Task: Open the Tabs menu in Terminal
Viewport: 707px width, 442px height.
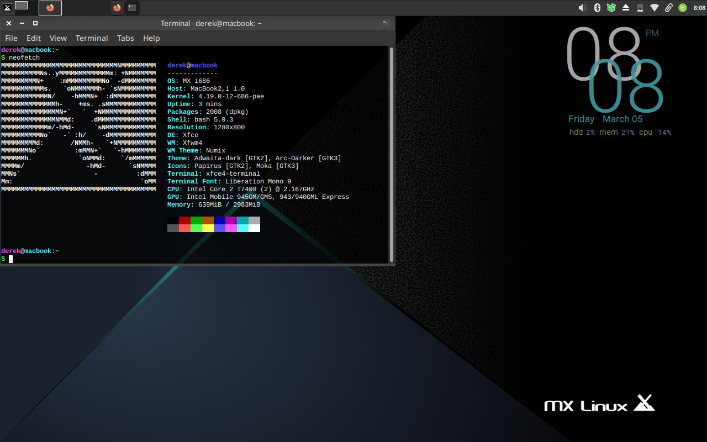Action: [x=125, y=38]
